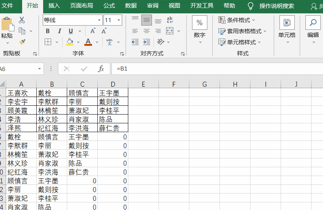Toggle Bold formatting
The width and height of the screenshot is (323, 210).
tap(48, 31)
